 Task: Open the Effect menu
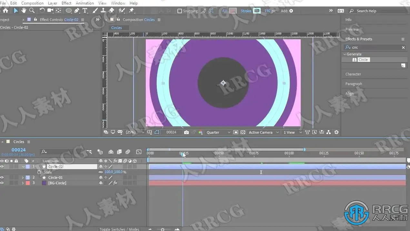[x=66, y=3]
